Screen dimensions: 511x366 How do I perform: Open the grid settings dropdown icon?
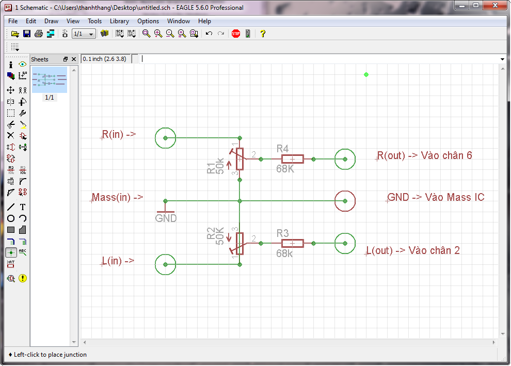click(15, 47)
